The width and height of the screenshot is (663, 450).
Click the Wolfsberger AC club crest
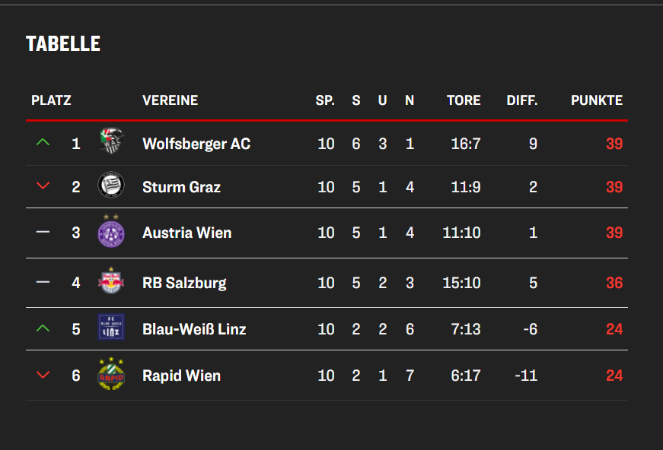(111, 141)
